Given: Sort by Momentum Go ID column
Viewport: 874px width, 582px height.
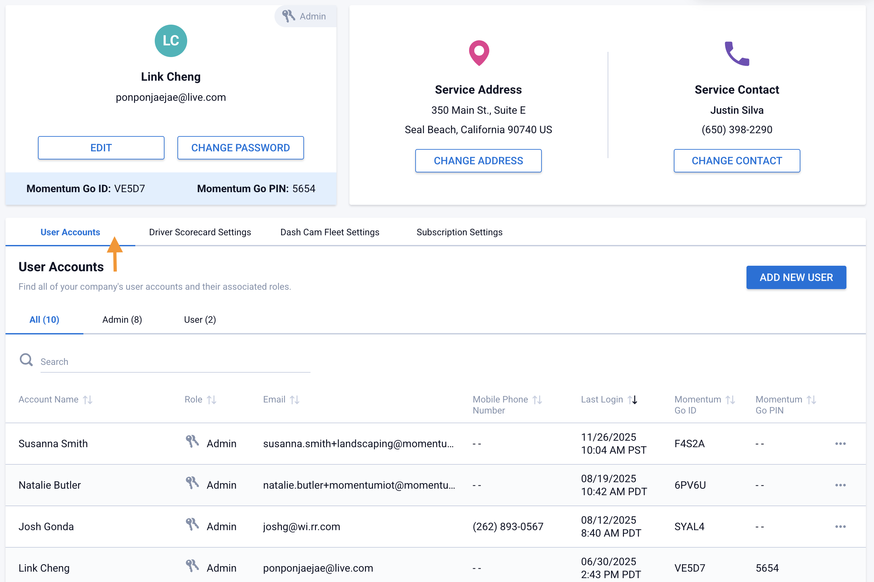Looking at the screenshot, I should (731, 400).
